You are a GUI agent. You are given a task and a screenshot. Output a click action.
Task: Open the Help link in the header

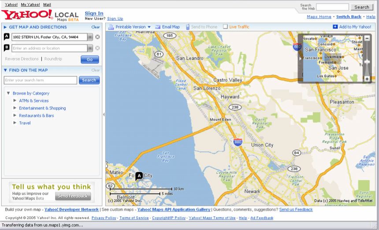point(371,17)
